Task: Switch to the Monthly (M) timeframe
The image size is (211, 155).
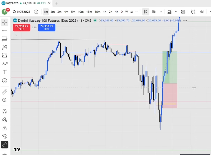Action: coord(132,12)
